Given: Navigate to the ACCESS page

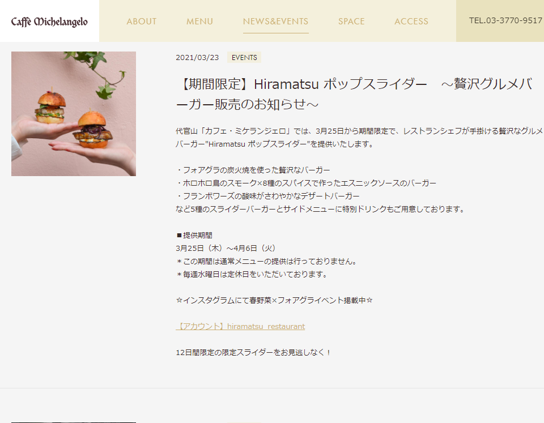Looking at the screenshot, I should pyautogui.click(x=411, y=22).
